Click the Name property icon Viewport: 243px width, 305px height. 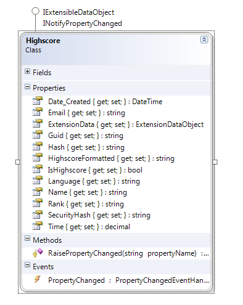38,192
